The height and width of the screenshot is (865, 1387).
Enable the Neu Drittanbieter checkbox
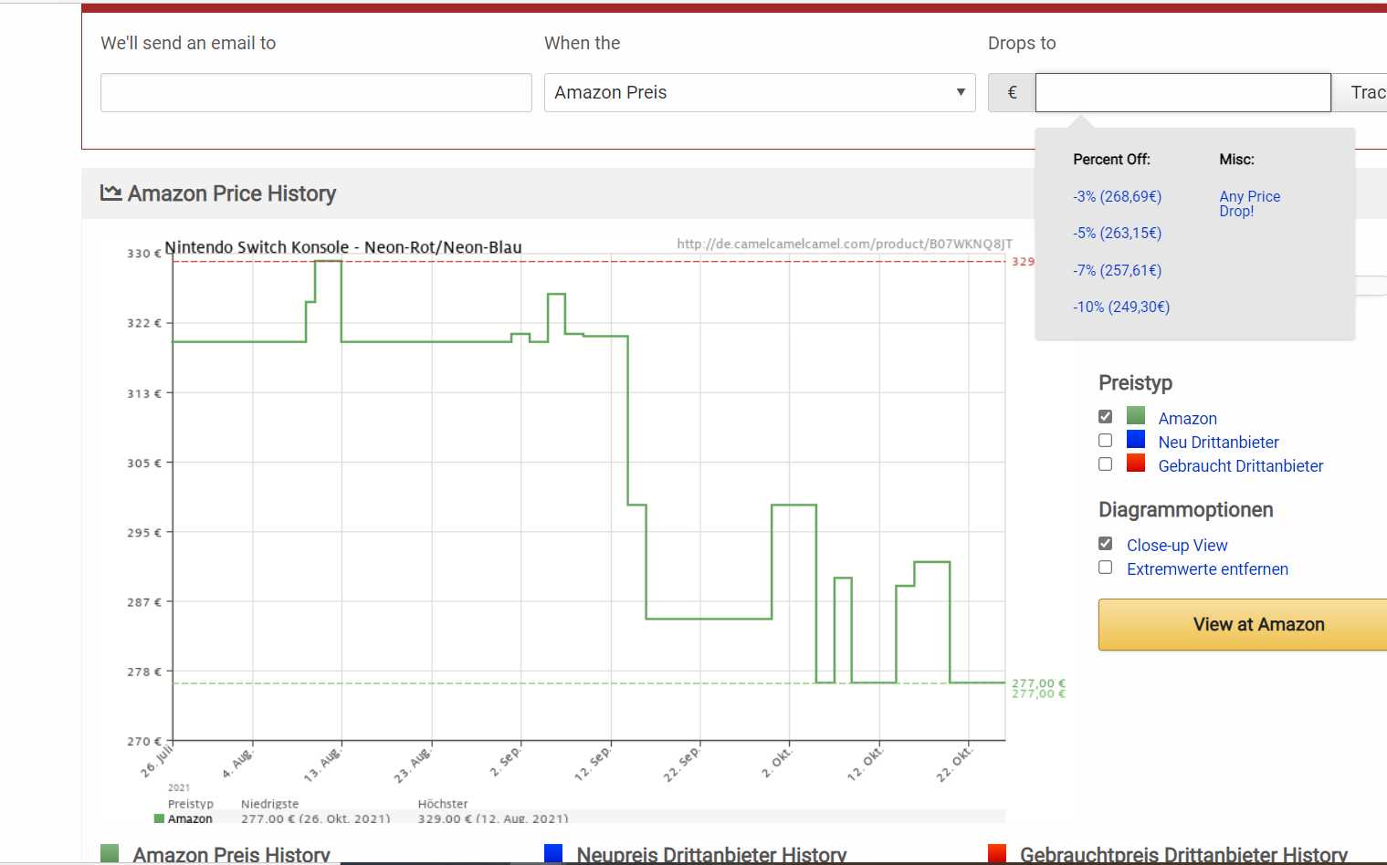[1106, 440]
